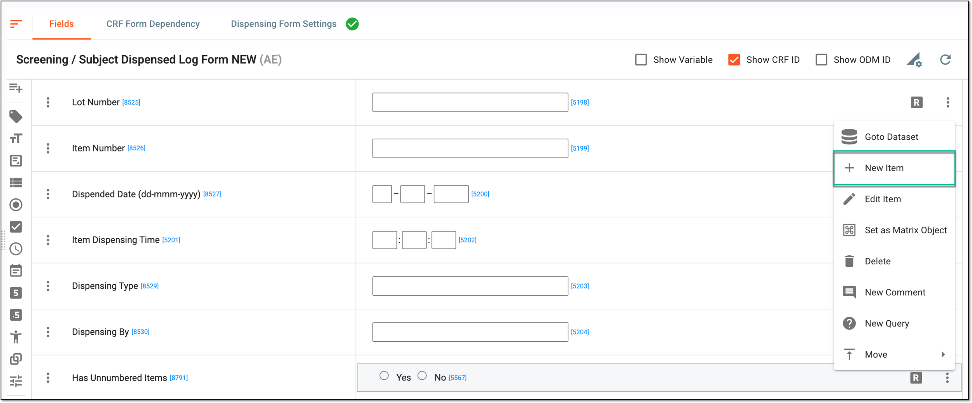The width and height of the screenshot is (972, 403).
Task: Select the copy pages icon in sidebar
Action: (x=16, y=359)
